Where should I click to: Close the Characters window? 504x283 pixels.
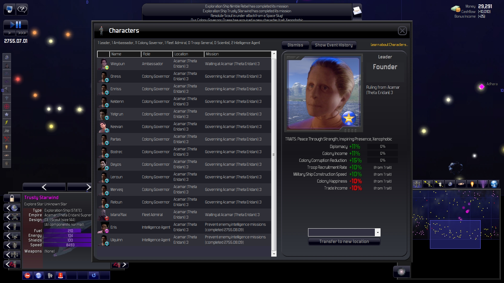point(402,31)
